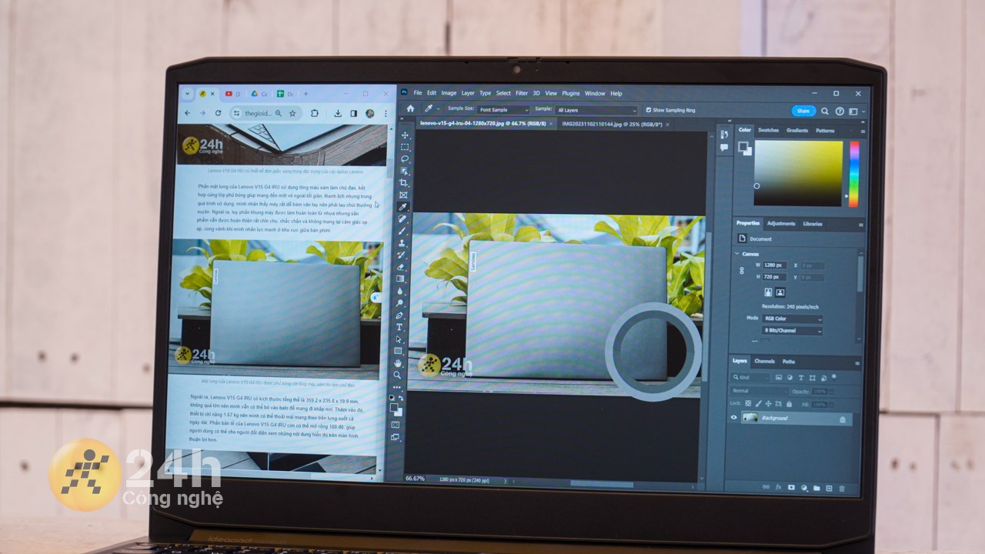Select the Crop tool

pyautogui.click(x=404, y=183)
